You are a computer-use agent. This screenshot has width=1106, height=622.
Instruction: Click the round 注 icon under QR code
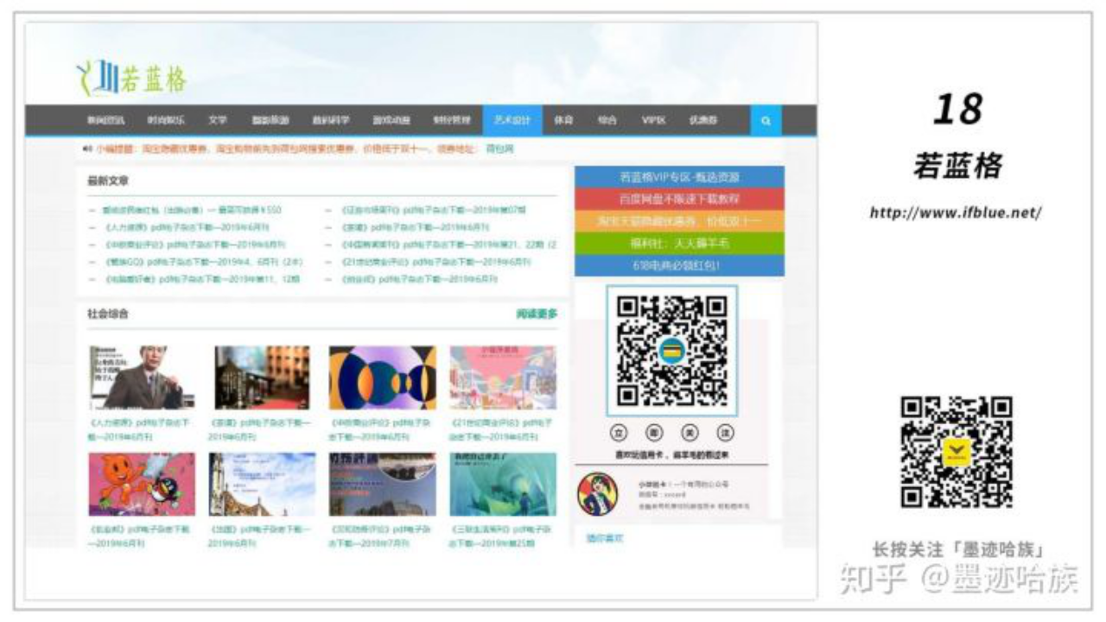(726, 433)
